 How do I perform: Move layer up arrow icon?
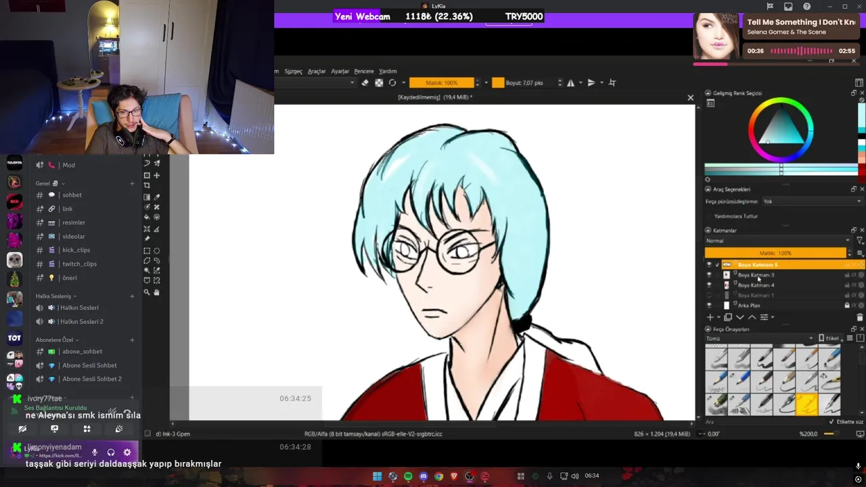752,317
